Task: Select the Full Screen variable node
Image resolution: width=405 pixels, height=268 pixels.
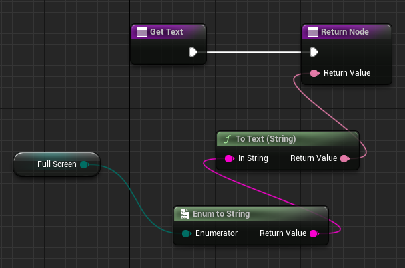Action: click(x=57, y=164)
